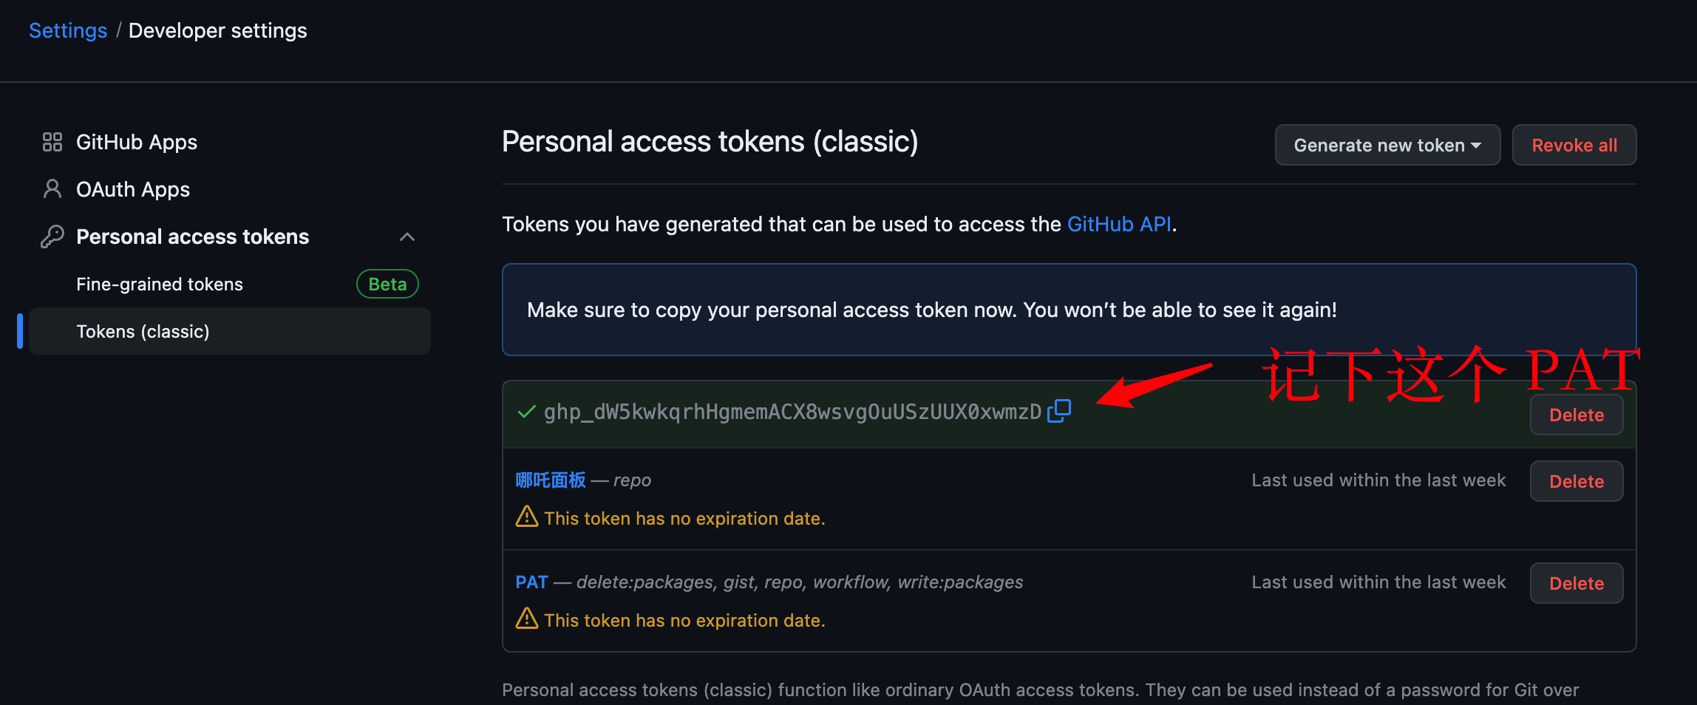
Task: Open the GitHub API link
Action: coord(1119,224)
